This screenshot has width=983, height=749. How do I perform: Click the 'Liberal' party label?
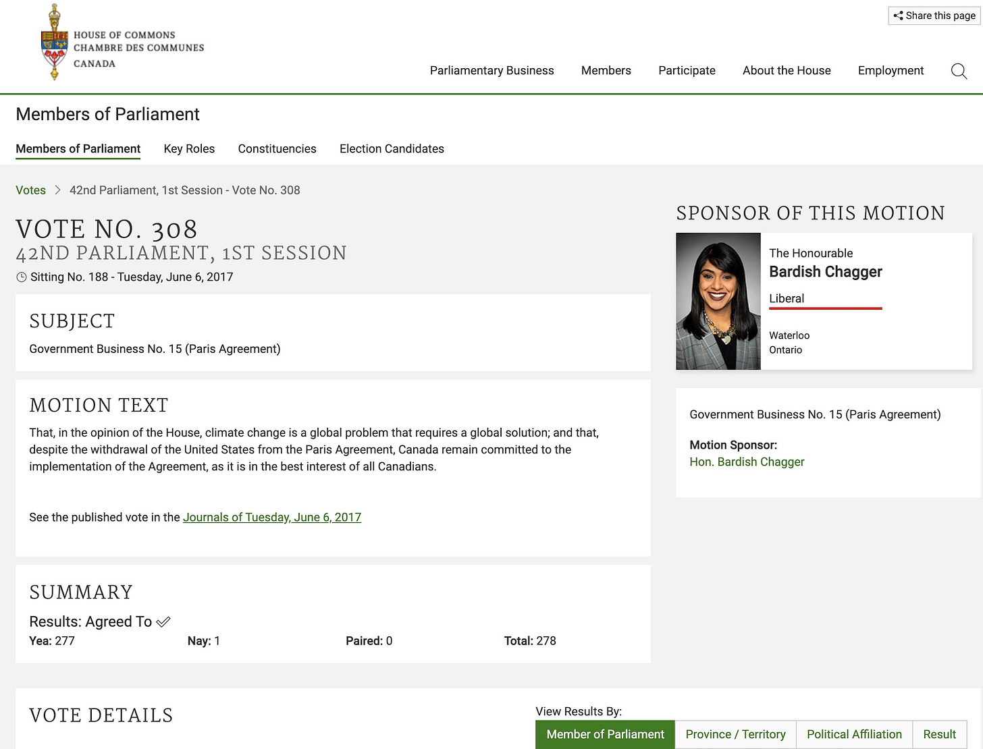[787, 298]
